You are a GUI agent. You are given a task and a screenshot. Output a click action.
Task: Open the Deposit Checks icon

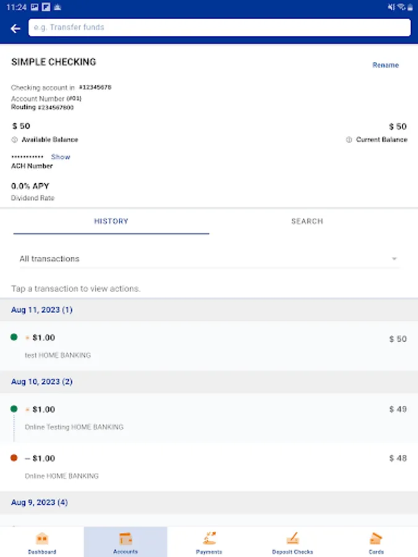pyautogui.click(x=292, y=538)
